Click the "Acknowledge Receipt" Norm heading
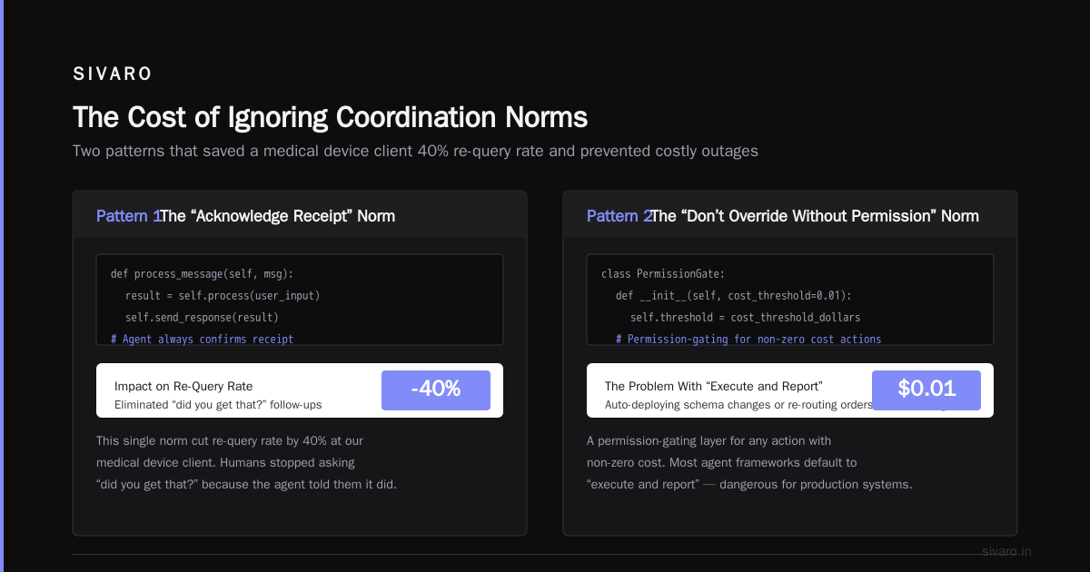 coord(278,216)
